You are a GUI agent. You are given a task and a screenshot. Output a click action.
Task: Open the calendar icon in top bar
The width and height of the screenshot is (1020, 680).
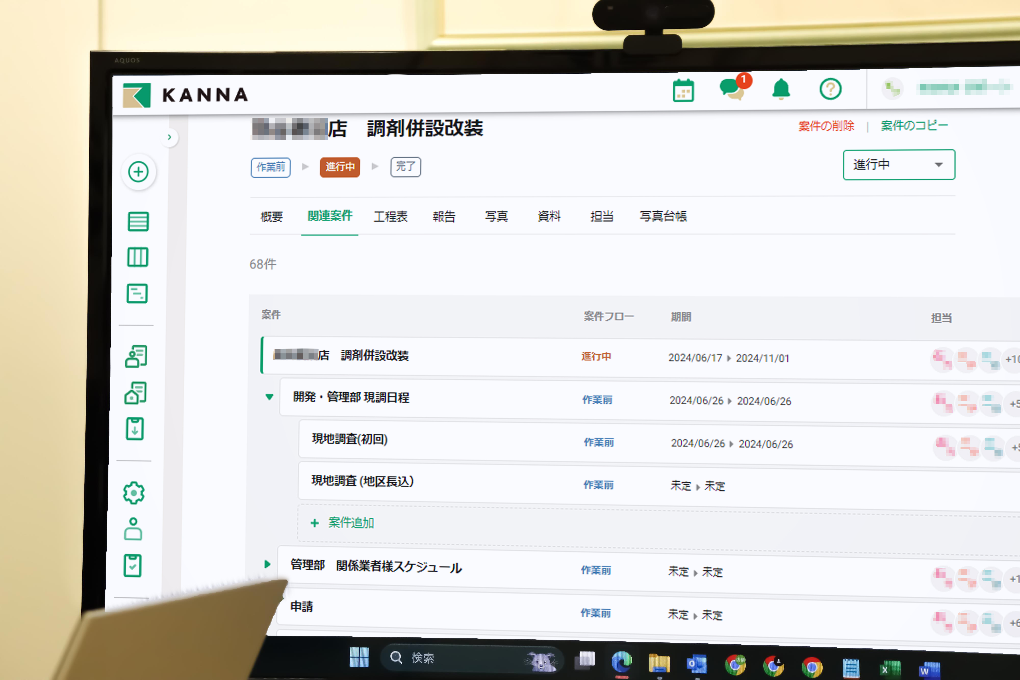coord(683,91)
